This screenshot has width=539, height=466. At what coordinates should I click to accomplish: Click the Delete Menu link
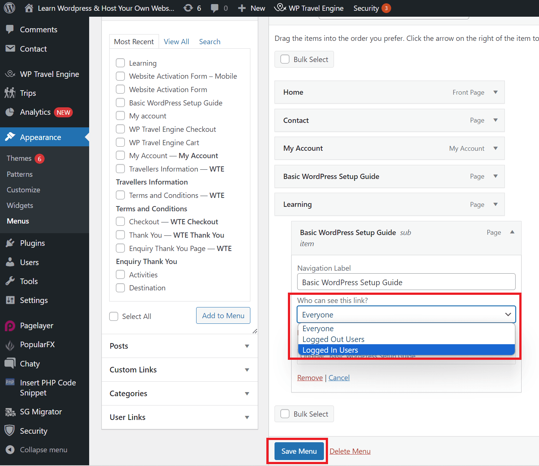pos(350,451)
